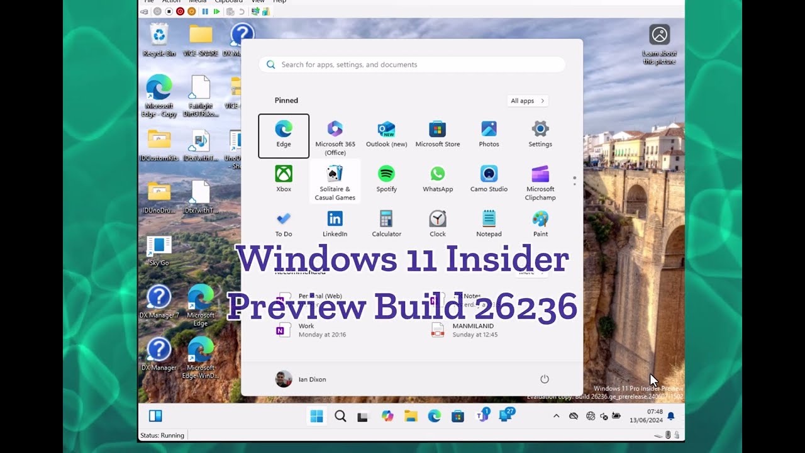
Task: Focus the Start menu search box
Action: (412, 64)
